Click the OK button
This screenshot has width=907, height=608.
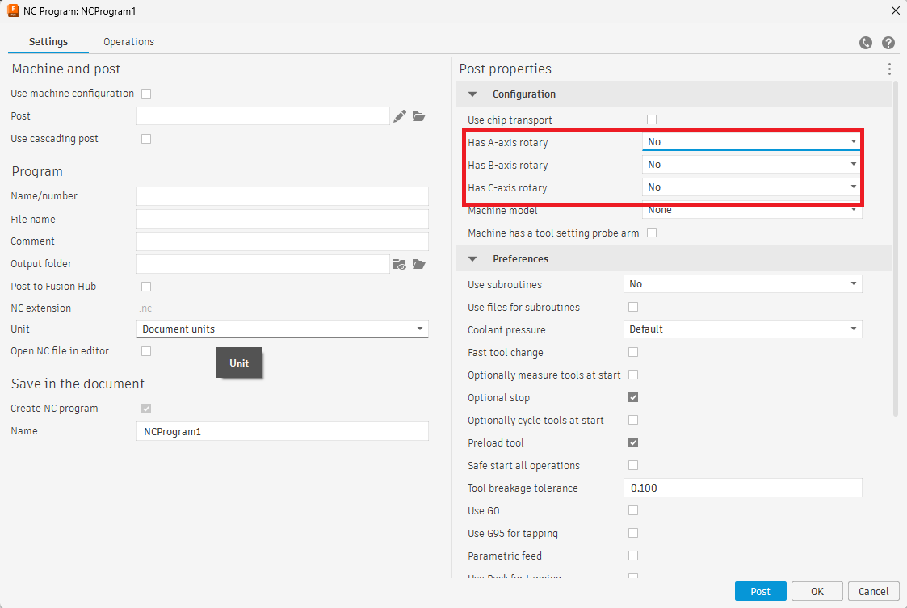pyautogui.click(x=817, y=591)
